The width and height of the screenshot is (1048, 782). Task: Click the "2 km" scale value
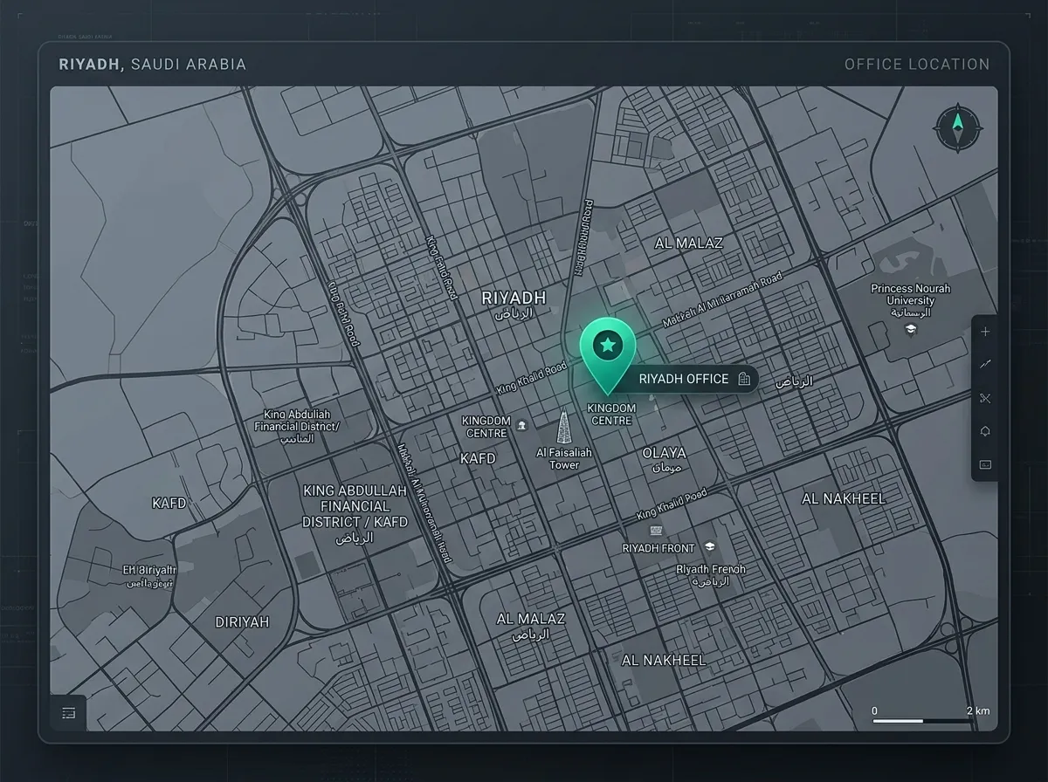click(978, 710)
